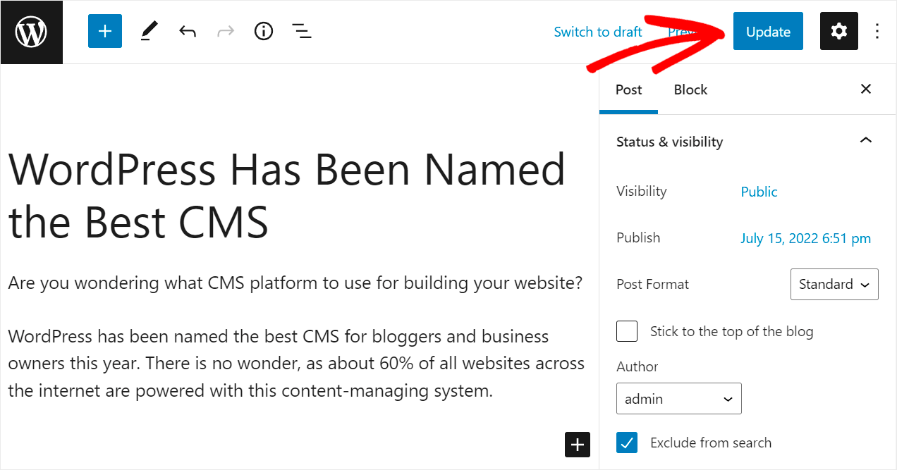Image resolution: width=897 pixels, height=470 pixels.
Task: Toggle the Settings gear sidebar
Action: tap(839, 31)
